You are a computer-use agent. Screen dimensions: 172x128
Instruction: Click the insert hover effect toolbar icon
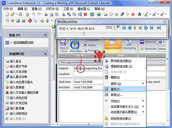(122, 14)
